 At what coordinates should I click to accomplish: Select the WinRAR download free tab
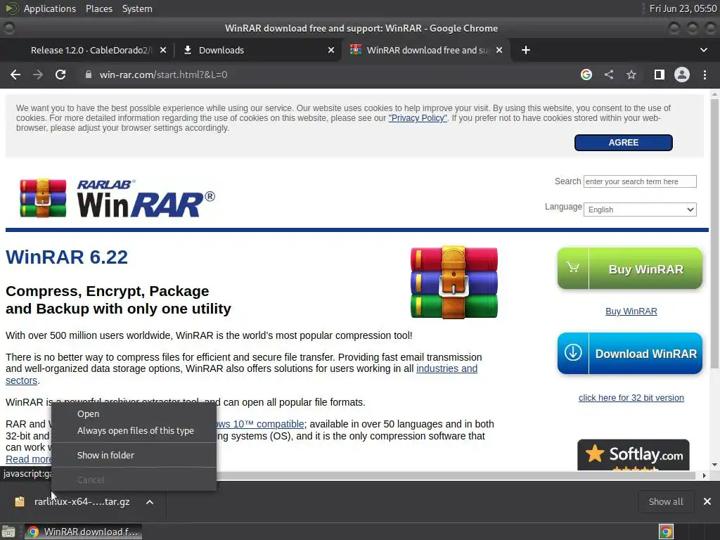point(427,50)
